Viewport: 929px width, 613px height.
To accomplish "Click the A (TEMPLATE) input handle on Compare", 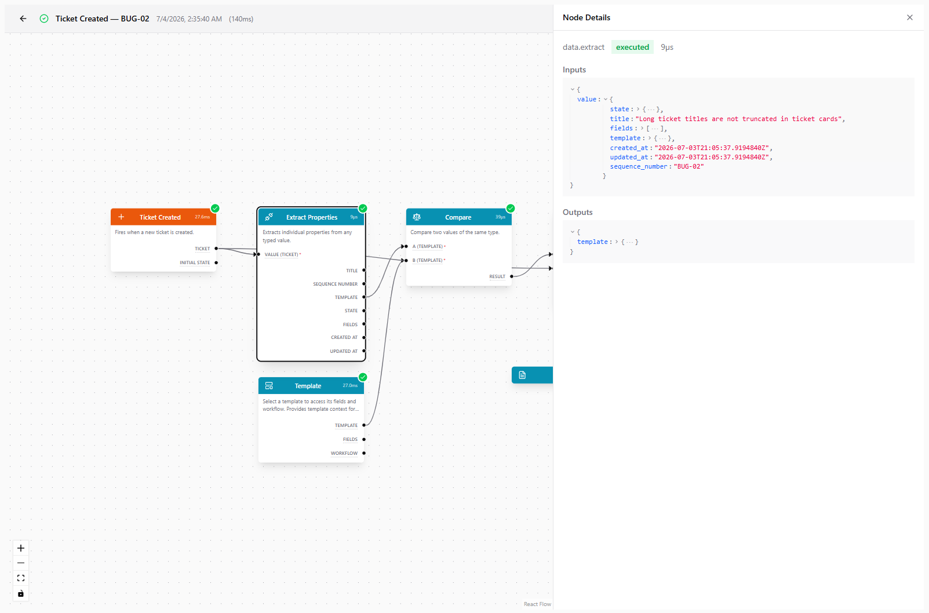I will pyautogui.click(x=406, y=246).
